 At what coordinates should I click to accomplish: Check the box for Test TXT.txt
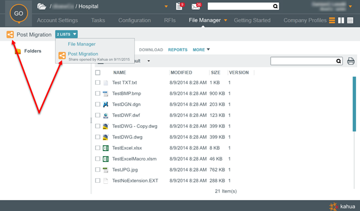pos(97,82)
